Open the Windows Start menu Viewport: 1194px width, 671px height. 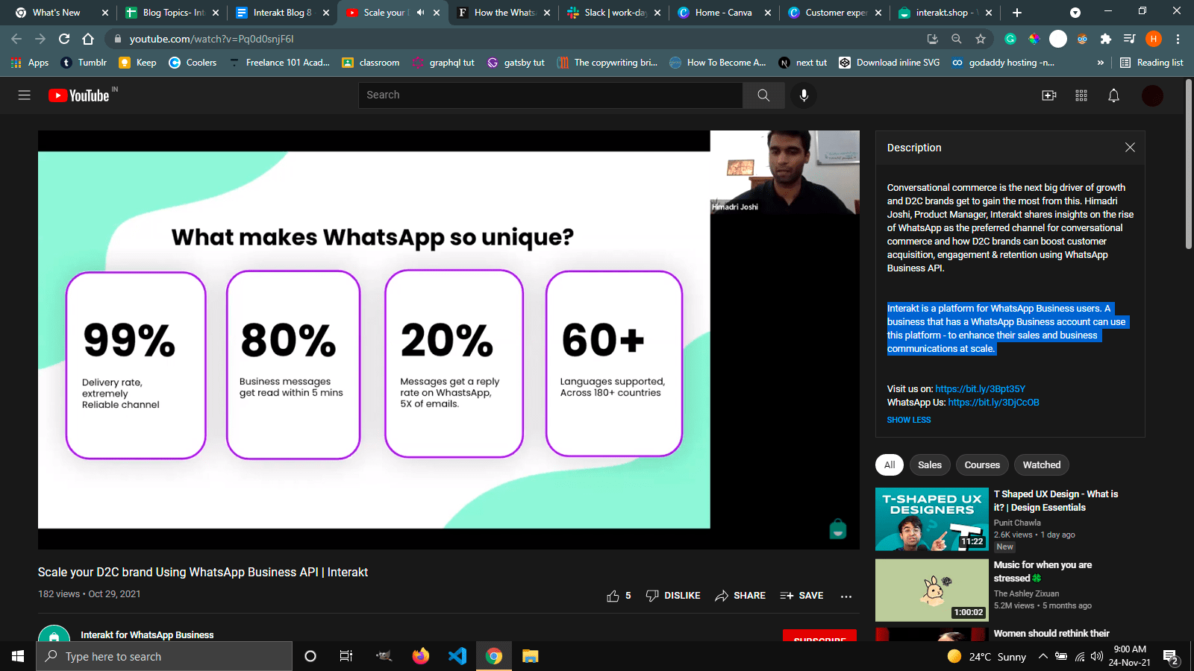tap(18, 656)
